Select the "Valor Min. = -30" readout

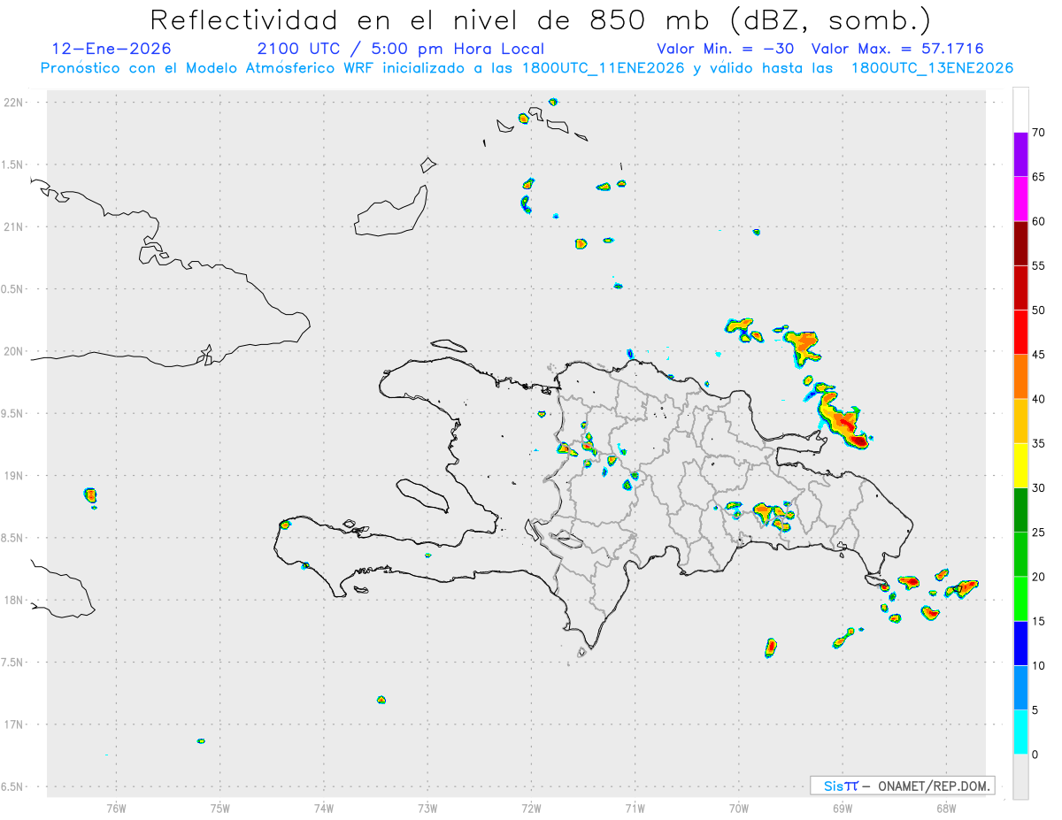click(727, 49)
